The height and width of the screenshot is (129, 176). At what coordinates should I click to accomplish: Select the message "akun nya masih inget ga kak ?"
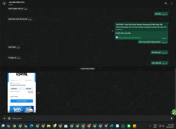pos(153,42)
